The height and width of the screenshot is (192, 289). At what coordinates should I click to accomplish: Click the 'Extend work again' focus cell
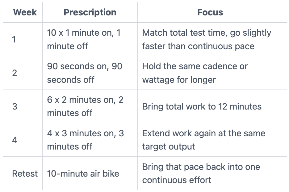(212, 140)
